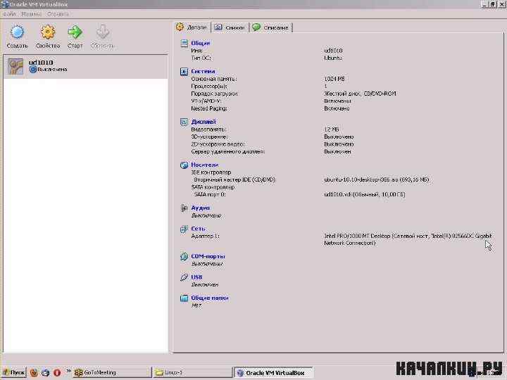Launch Opera from the quick launch bar
The height and width of the screenshot is (380, 507).
click(57, 372)
